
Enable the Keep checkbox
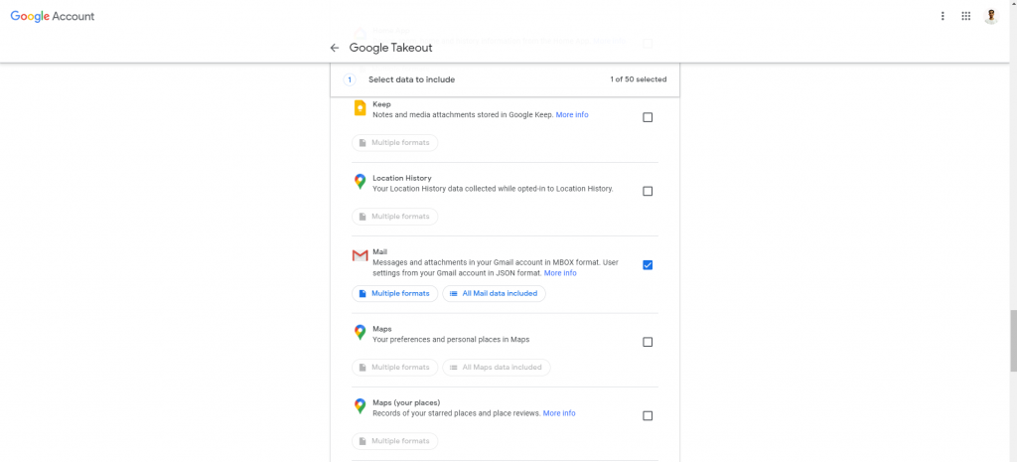coord(648,117)
